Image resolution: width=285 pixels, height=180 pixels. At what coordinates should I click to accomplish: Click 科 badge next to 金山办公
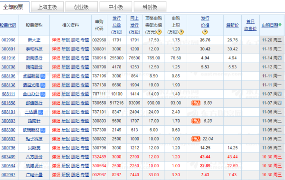[43, 94]
